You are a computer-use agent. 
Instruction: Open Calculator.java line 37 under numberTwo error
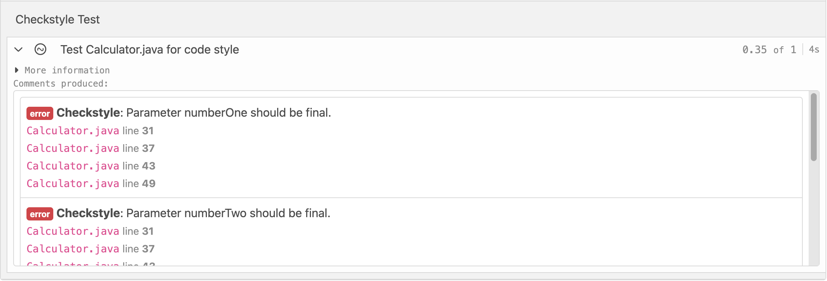(x=73, y=249)
